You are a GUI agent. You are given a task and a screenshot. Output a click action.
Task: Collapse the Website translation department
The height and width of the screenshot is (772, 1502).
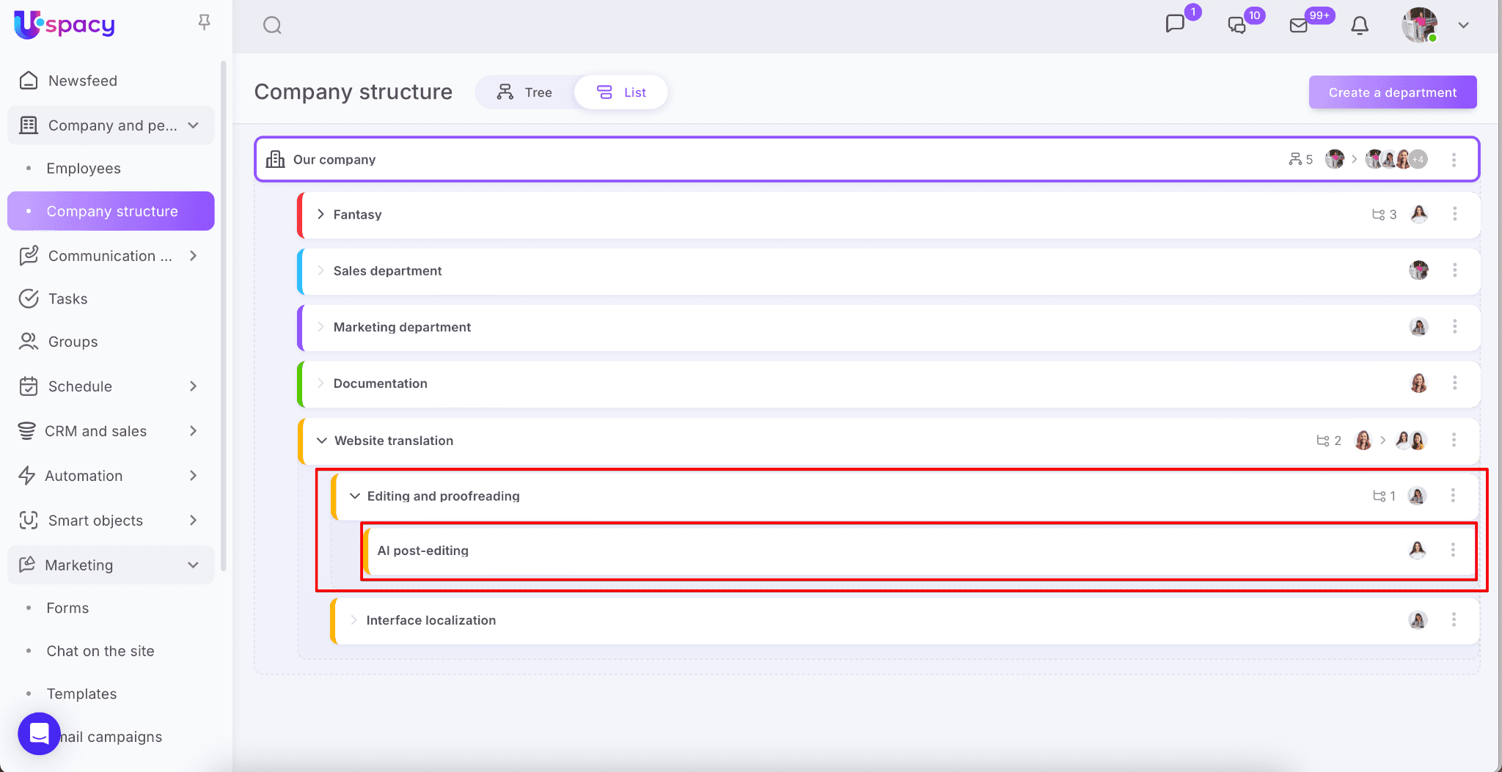321,441
